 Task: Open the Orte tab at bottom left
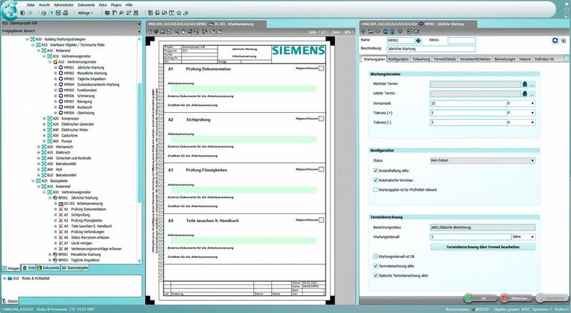click(x=29, y=268)
